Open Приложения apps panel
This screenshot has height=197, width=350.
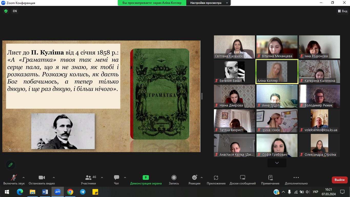216,180
